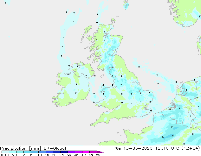This screenshot has width=201, height=156.
Task: Click the 'We' weekday text
Action: [x=118, y=148]
